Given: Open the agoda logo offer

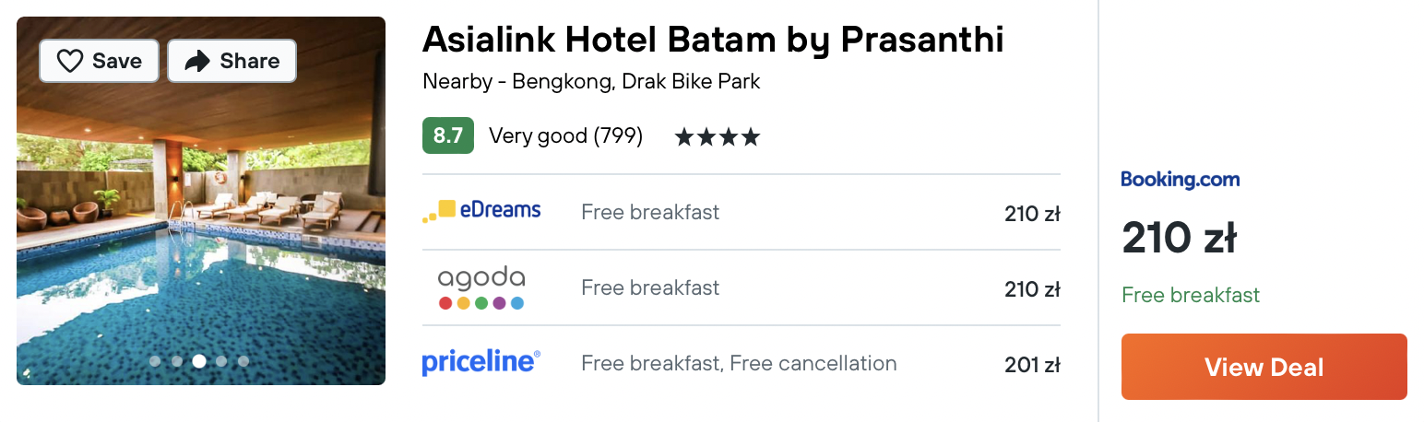Looking at the screenshot, I should pyautogui.click(x=481, y=287).
